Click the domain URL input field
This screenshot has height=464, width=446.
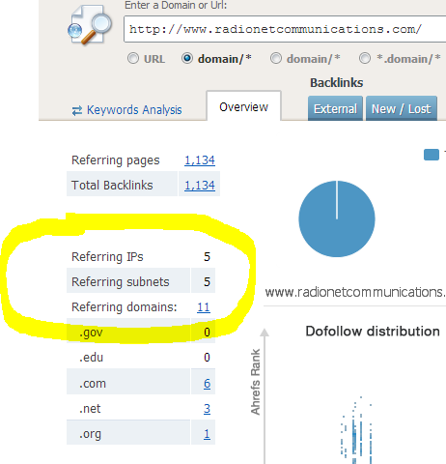tap(285, 29)
